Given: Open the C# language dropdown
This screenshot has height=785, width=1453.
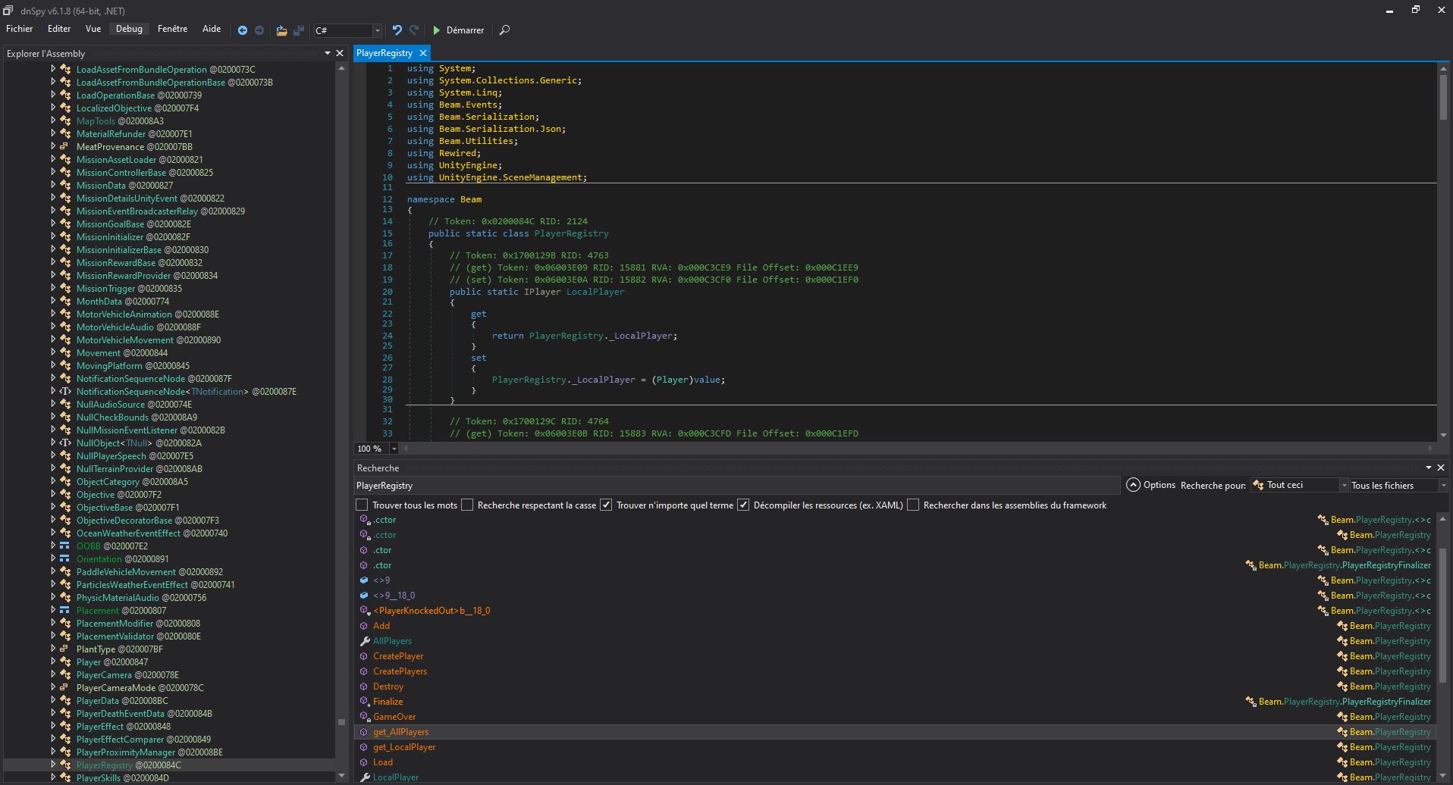Looking at the screenshot, I should (377, 30).
